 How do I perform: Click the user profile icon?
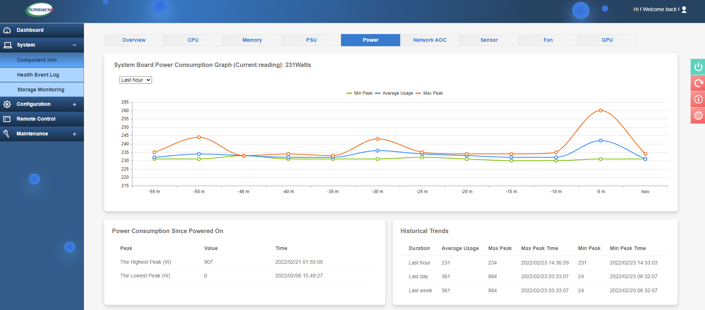[x=684, y=10]
